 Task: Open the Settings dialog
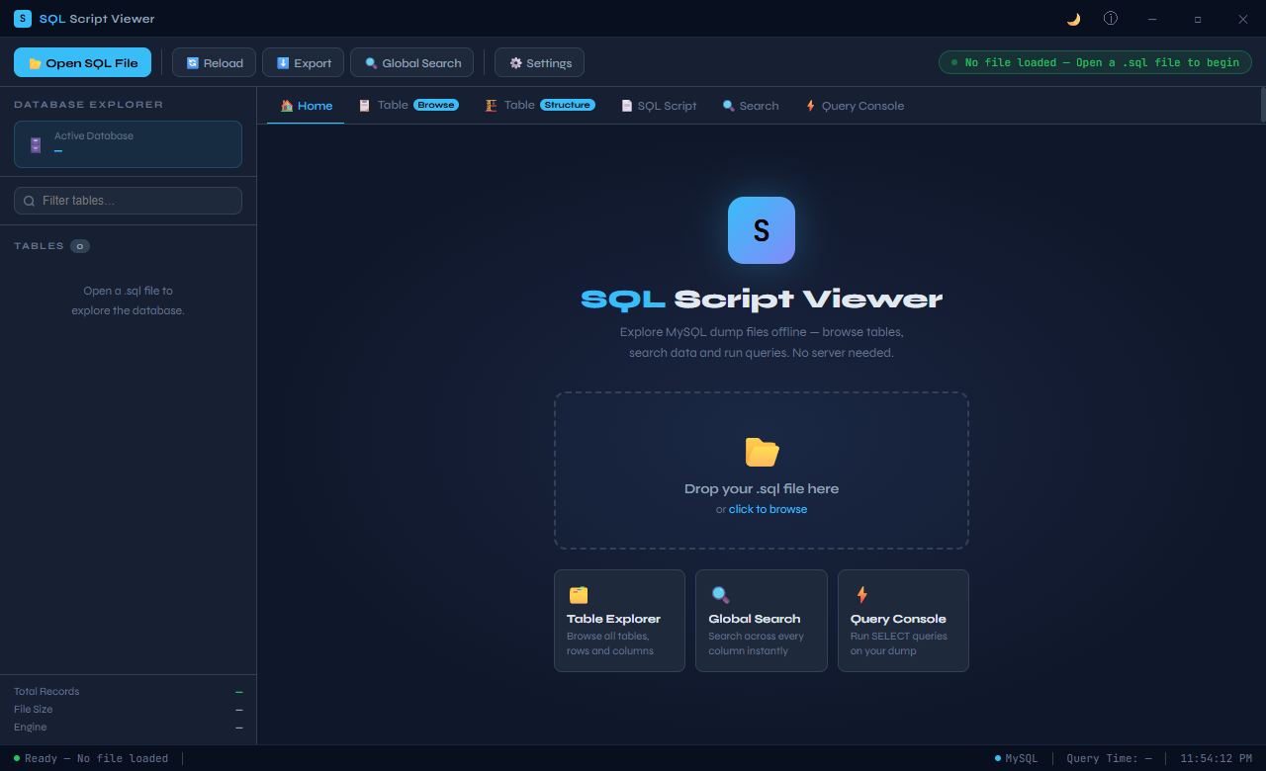[x=540, y=62]
